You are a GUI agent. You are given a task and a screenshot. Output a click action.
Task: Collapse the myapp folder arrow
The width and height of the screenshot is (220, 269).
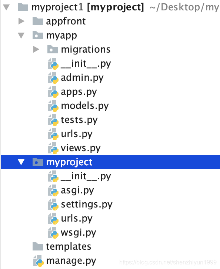(x=21, y=36)
